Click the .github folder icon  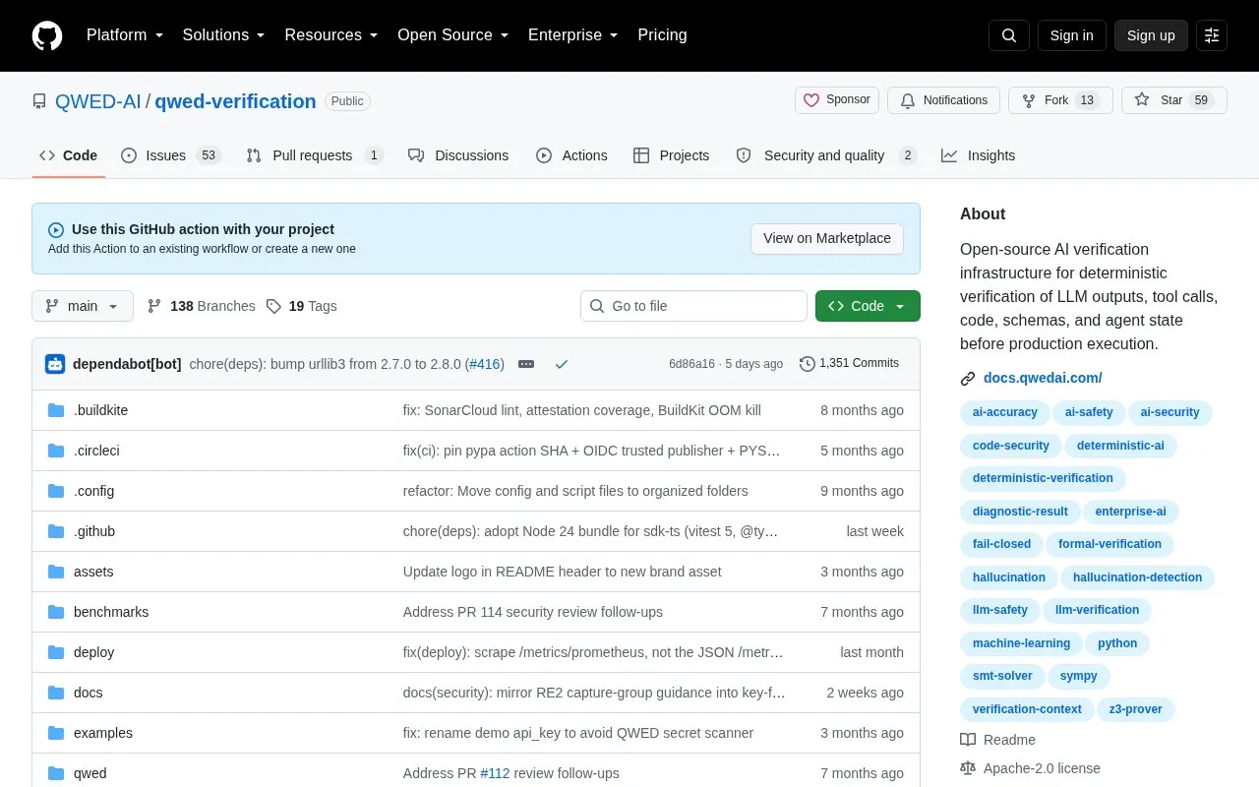click(x=56, y=531)
